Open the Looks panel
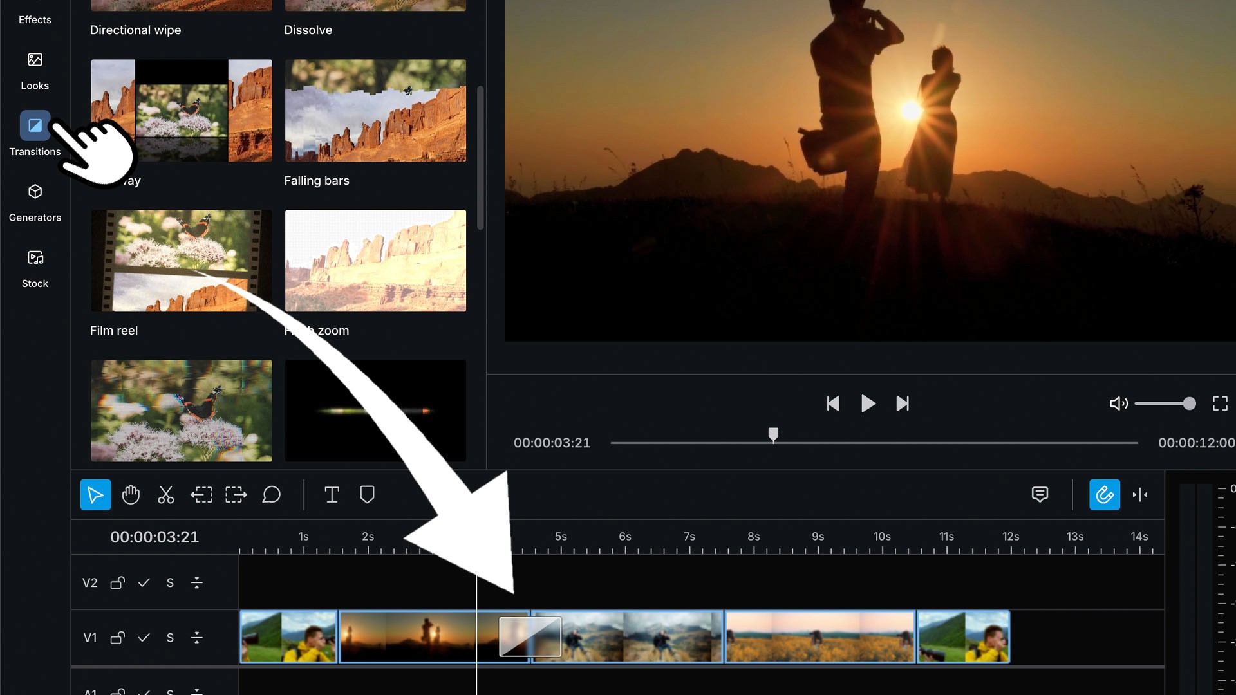 click(35, 70)
